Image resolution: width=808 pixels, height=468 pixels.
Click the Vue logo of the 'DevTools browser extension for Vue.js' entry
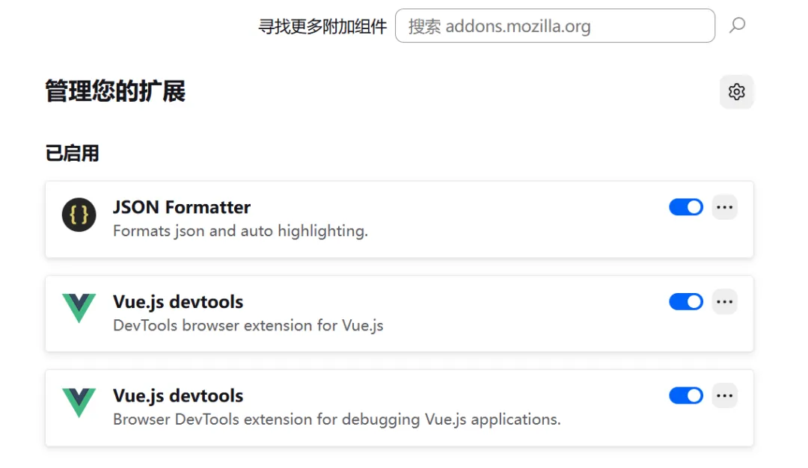tap(79, 308)
